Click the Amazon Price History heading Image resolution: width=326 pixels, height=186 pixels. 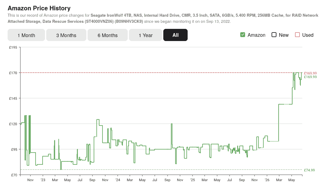pyautogui.click(x=39, y=8)
